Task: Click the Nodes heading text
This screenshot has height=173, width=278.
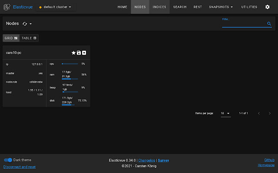Action: tap(13, 23)
